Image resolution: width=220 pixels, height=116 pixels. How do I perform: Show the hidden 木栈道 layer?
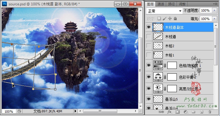(x=149, y=36)
